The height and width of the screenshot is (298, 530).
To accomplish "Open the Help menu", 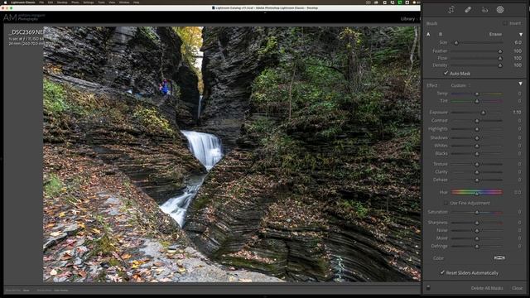I will [136, 2].
